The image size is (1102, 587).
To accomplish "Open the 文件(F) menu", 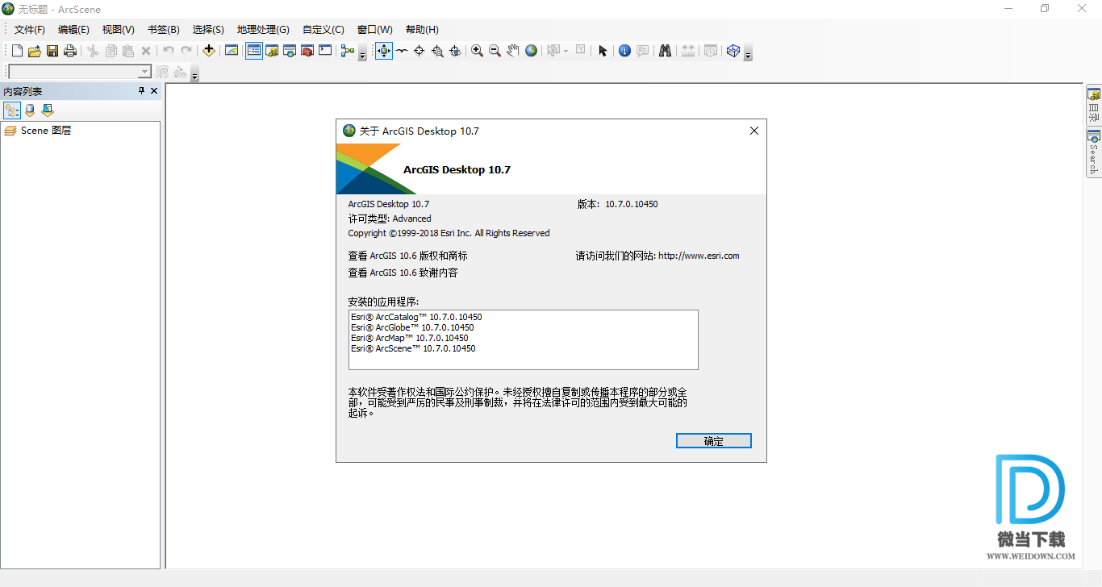I will pyautogui.click(x=30, y=30).
